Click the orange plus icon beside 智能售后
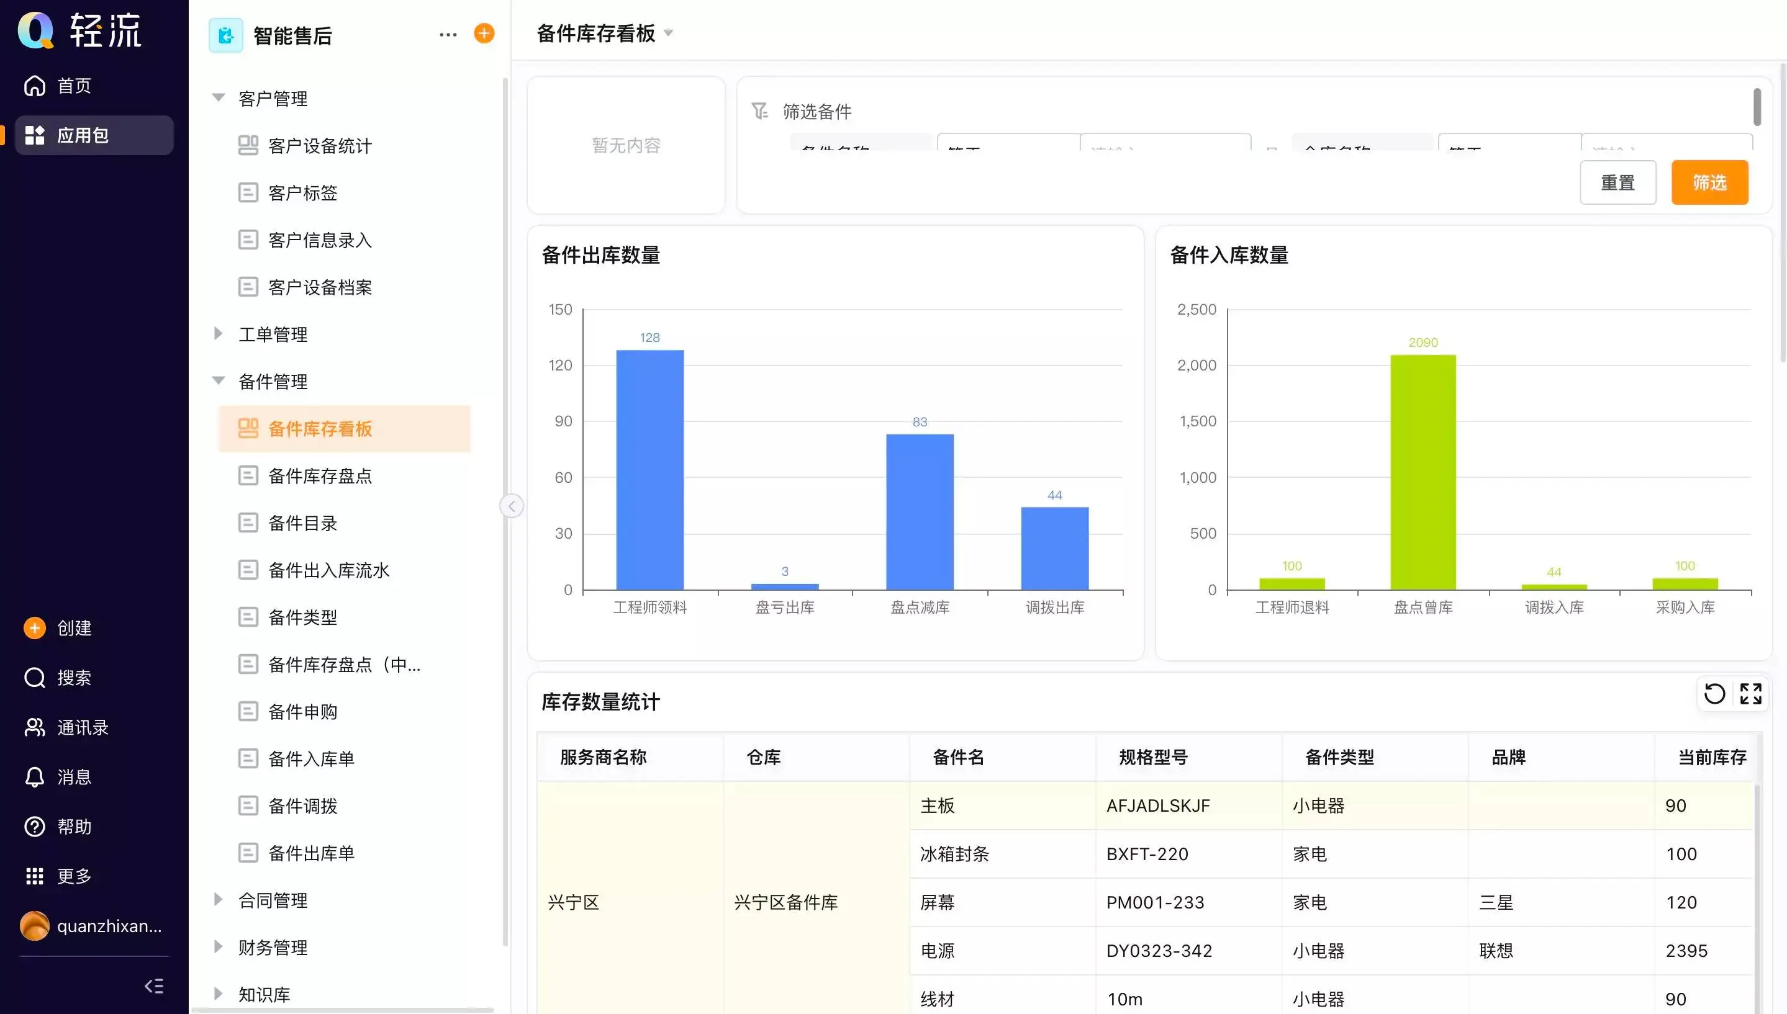The height and width of the screenshot is (1014, 1787). pos(484,34)
